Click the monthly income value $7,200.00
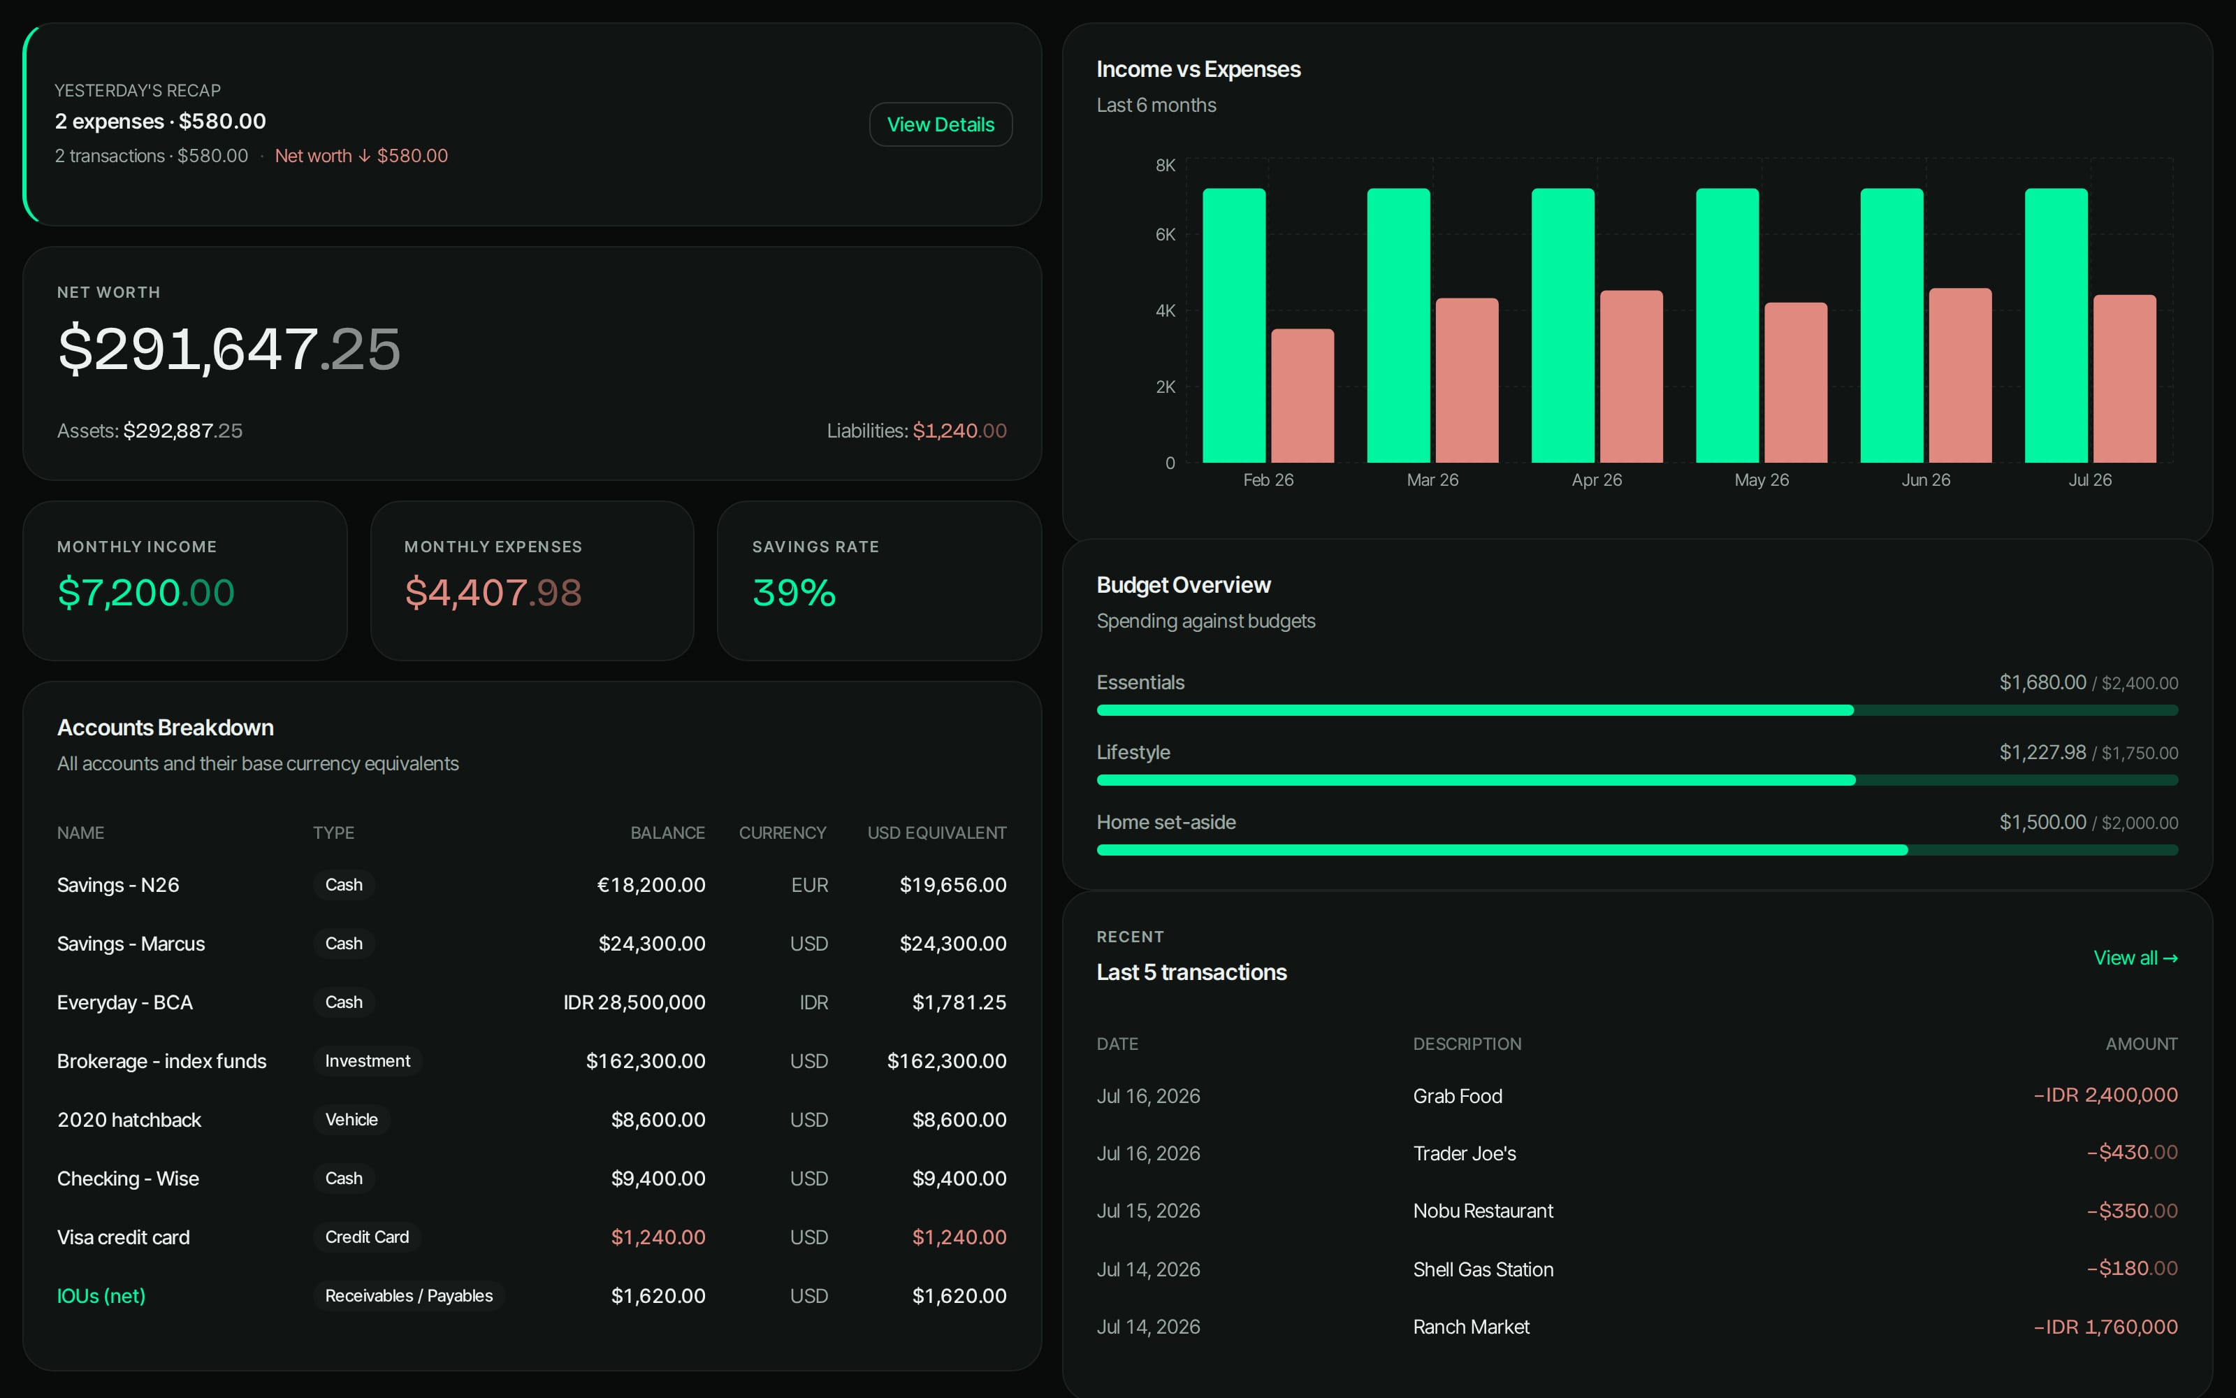 tap(146, 593)
